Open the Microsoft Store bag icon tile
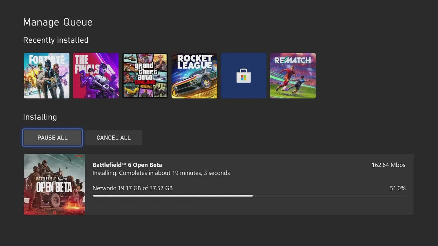Viewport: 438px width, 246px height. coord(244,76)
